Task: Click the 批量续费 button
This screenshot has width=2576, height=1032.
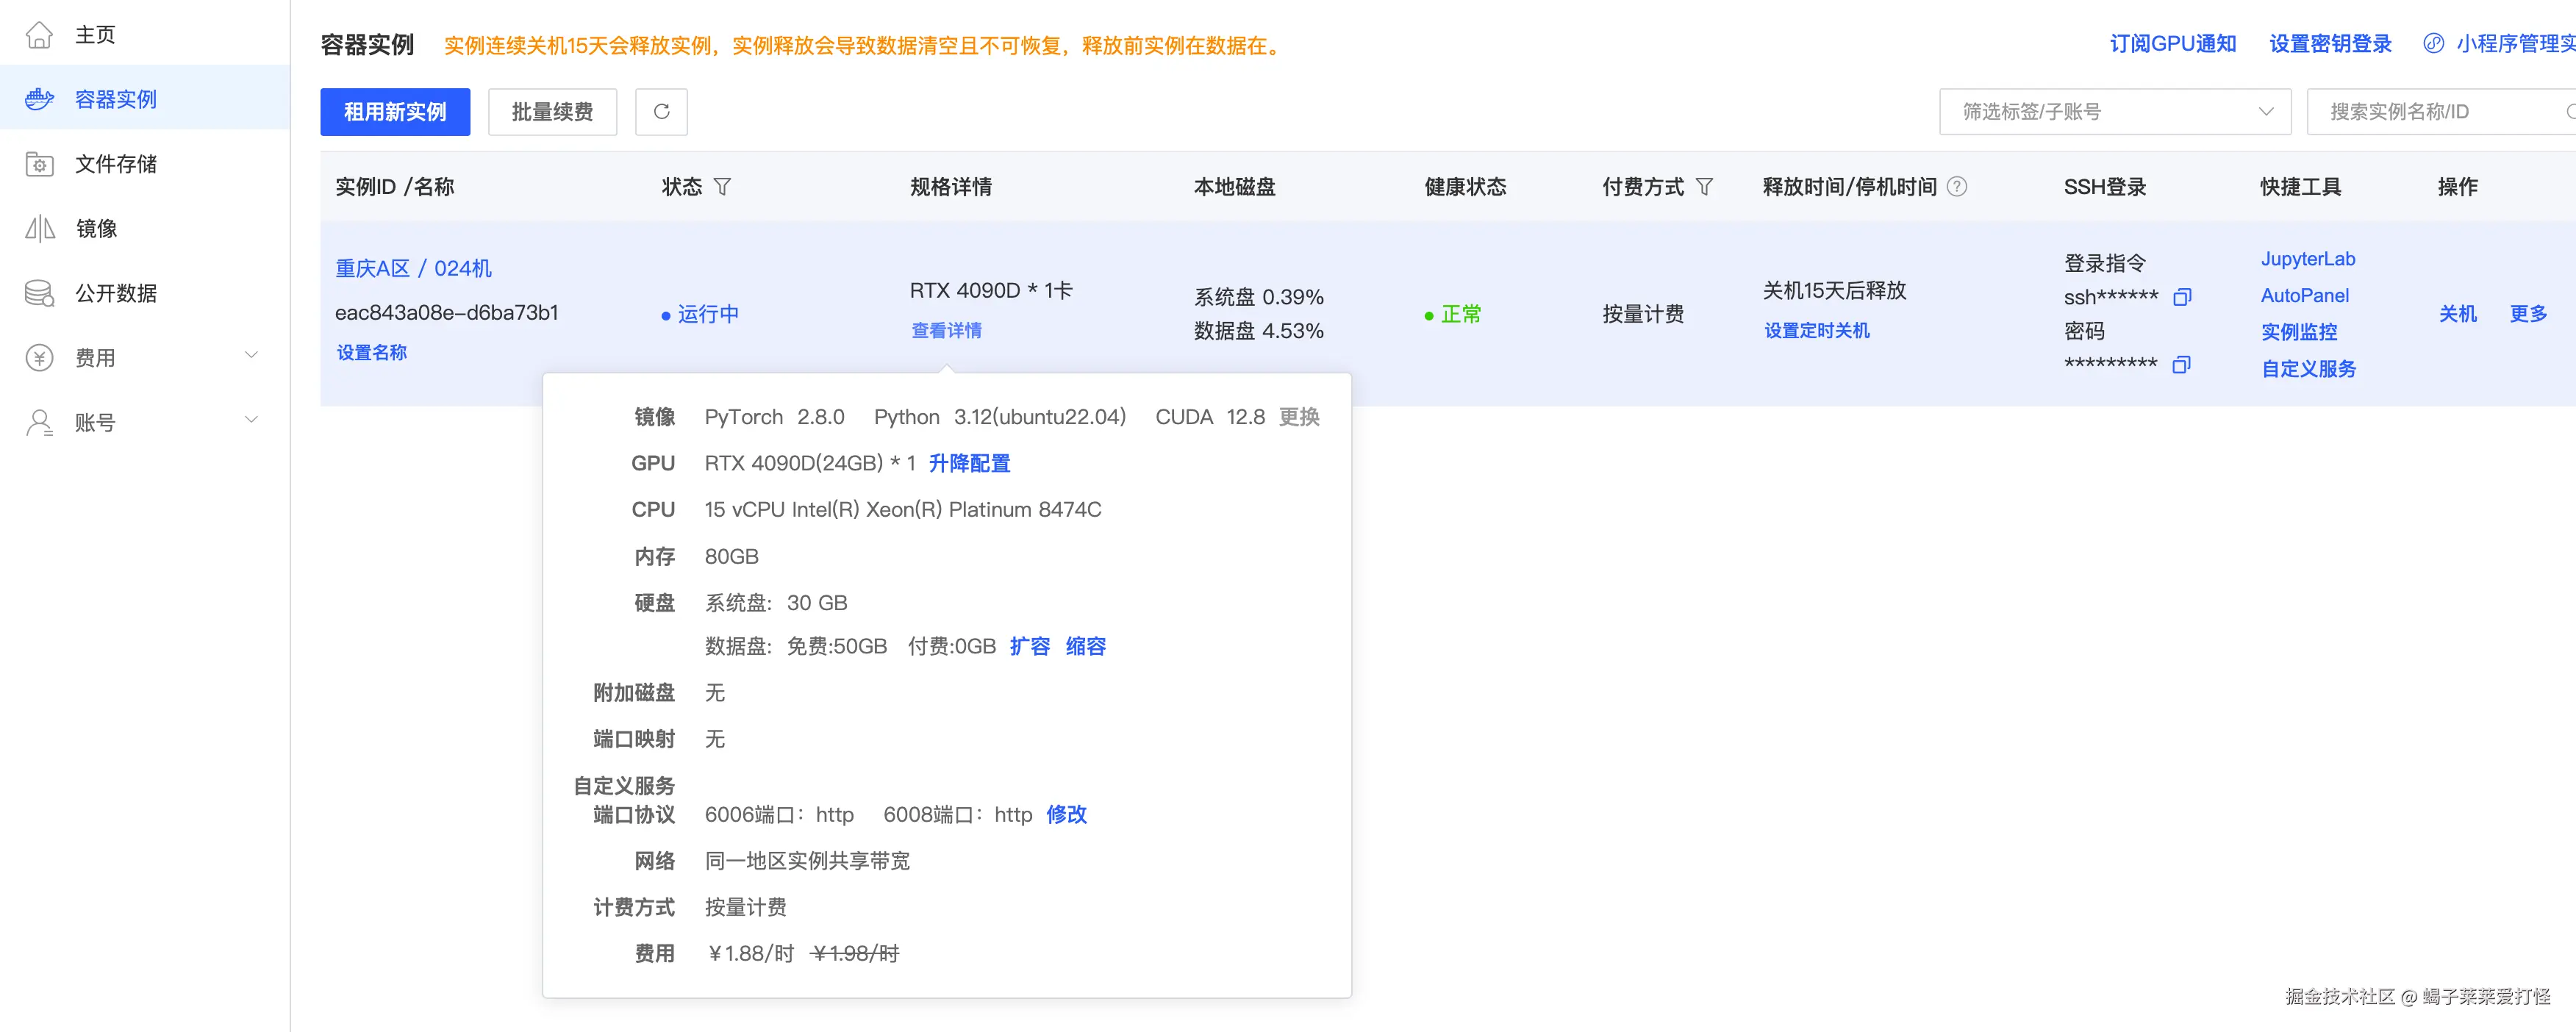Action: click(x=552, y=111)
